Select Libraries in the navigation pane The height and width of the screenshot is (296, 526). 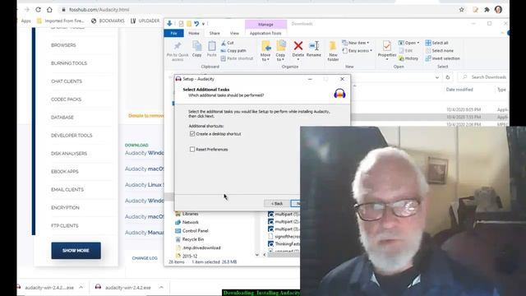190,214
